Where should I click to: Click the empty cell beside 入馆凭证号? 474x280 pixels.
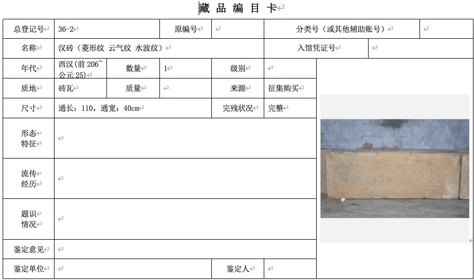pyautogui.click(x=421, y=48)
